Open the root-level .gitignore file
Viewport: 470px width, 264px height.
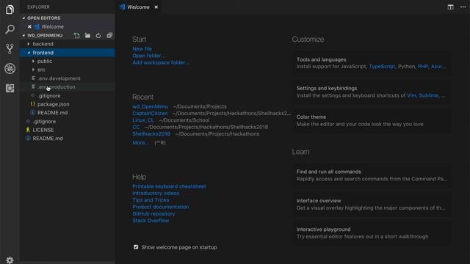(x=68, y=122)
